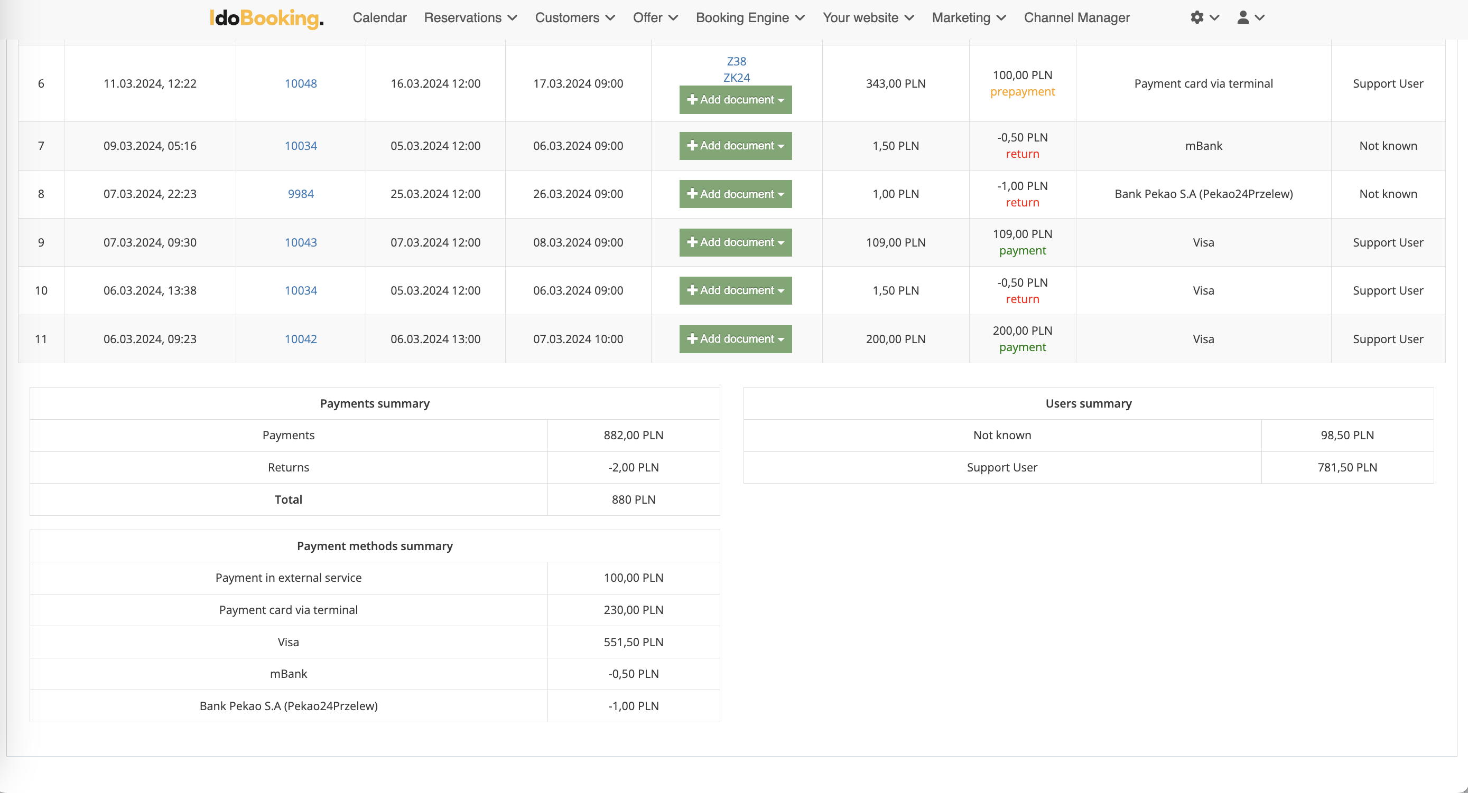Add document for reservation 10048
1468x793 pixels.
pos(735,100)
